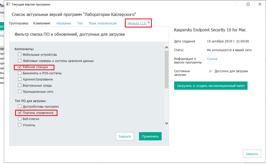Image resolution: width=266 pixels, height=164 pixels.
Task: Group list by Компонент
Action: [42, 23]
